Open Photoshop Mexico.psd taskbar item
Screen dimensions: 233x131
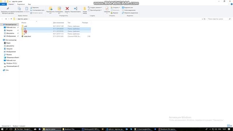click(x=91, y=129)
